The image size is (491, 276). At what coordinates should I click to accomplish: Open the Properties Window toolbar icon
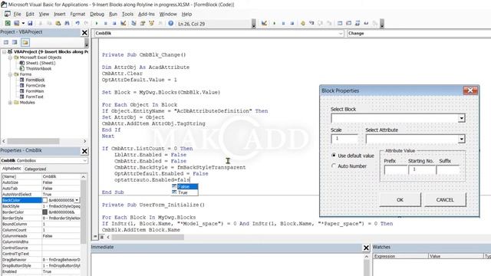(x=143, y=23)
